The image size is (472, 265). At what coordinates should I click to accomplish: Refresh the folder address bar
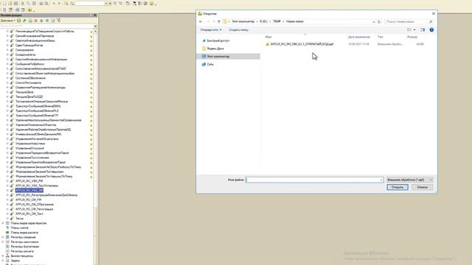click(x=379, y=21)
